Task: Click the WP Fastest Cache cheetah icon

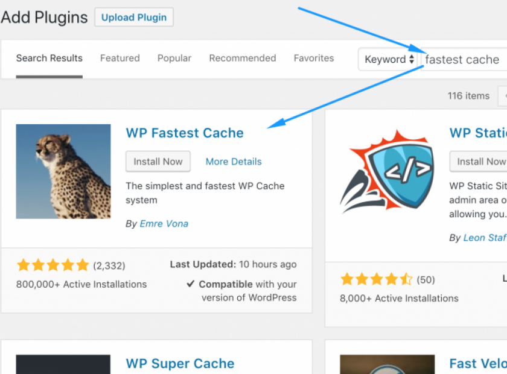Action: click(x=63, y=171)
